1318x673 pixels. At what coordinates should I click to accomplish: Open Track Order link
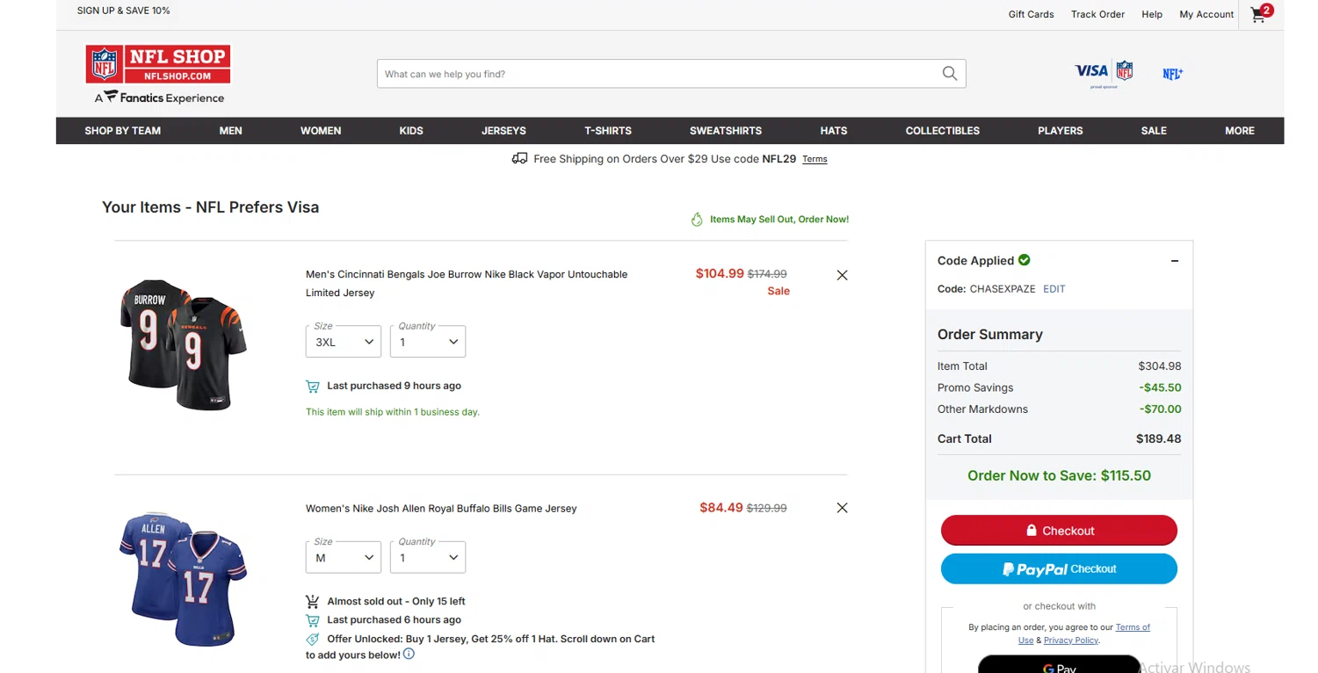[1097, 14]
